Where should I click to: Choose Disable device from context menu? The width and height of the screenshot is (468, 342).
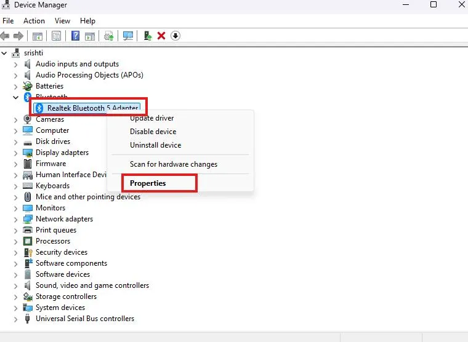153,132
